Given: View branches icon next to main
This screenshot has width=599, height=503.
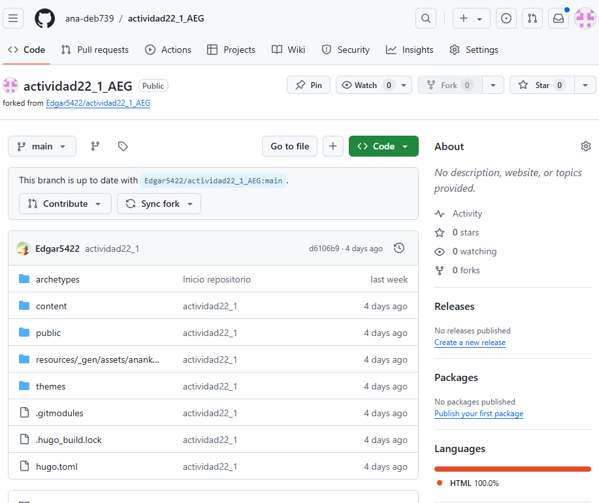Looking at the screenshot, I should click(x=95, y=146).
